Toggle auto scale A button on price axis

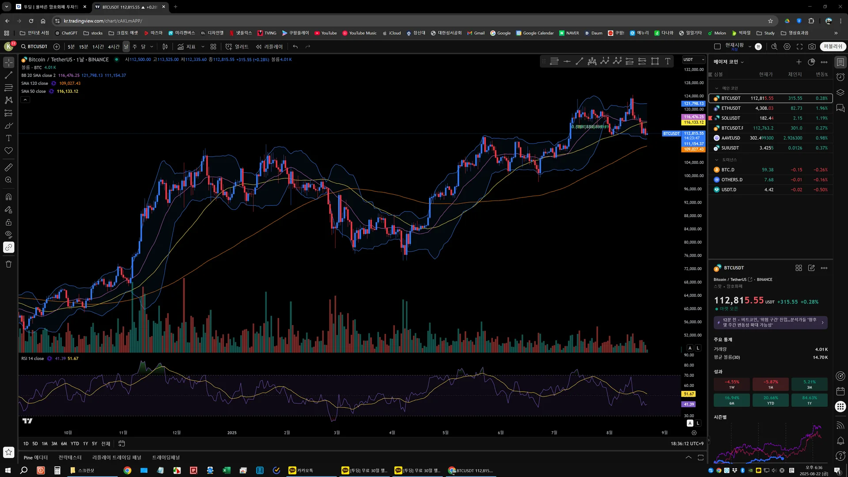(690, 348)
